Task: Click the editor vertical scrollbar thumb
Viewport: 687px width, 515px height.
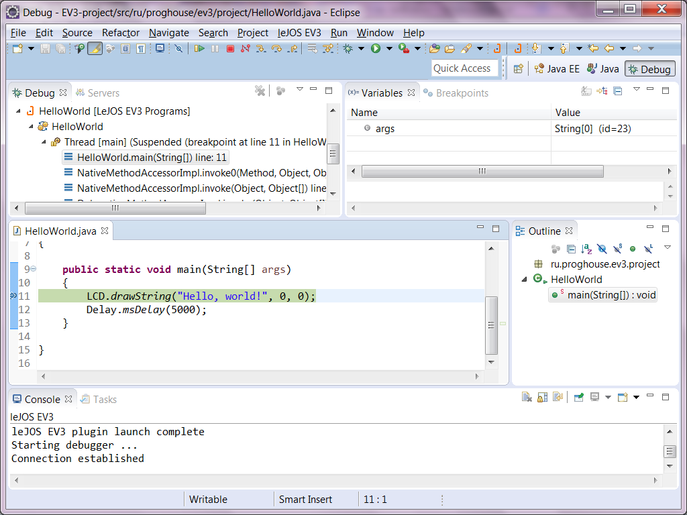Action: [x=491, y=325]
